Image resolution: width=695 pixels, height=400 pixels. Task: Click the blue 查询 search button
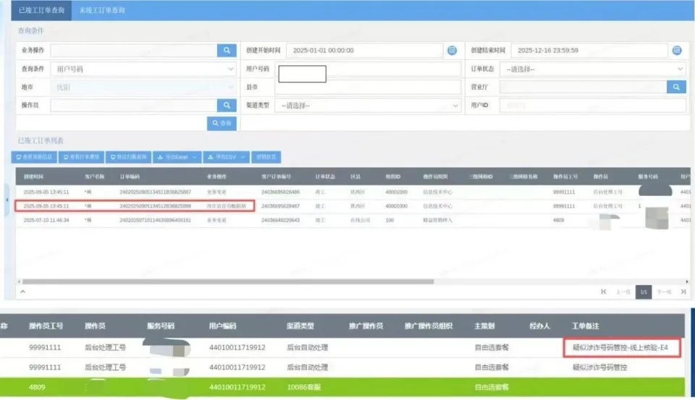point(222,124)
